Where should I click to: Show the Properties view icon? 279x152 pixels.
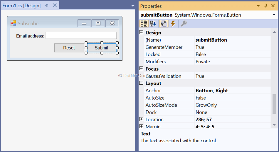(163, 24)
